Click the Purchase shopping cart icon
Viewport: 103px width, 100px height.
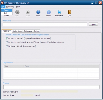pyautogui.click(x=59, y=12)
